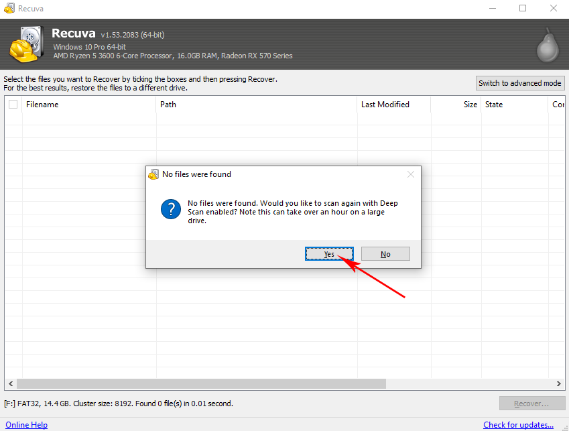This screenshot has height=431, width=569.
Task: Click the Recuva version number text
Action: 133,35
